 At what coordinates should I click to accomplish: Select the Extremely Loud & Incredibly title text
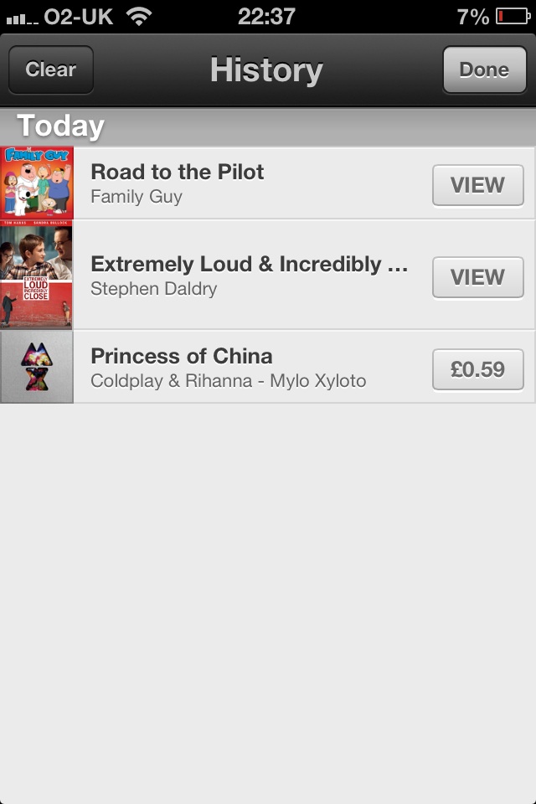[250, 264]
